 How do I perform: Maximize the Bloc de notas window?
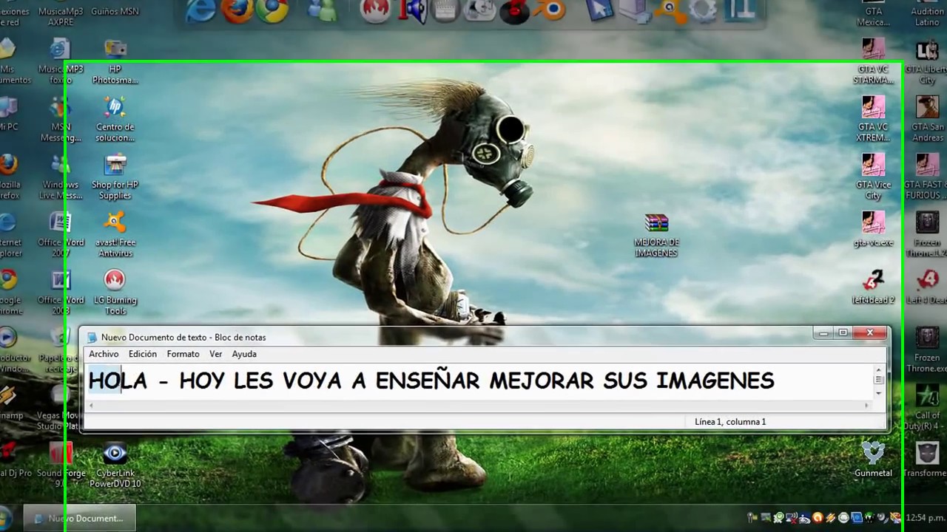(843, 333)
